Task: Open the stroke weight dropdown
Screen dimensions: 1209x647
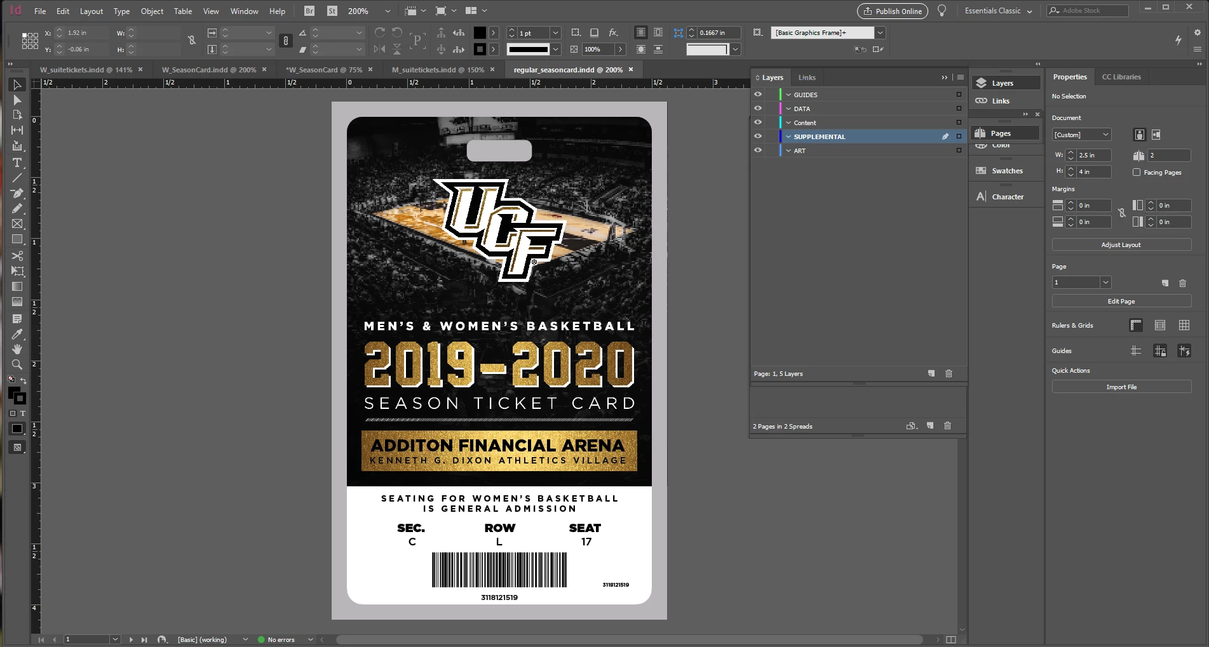Action: pyautogui.click(x=556, y=33)
